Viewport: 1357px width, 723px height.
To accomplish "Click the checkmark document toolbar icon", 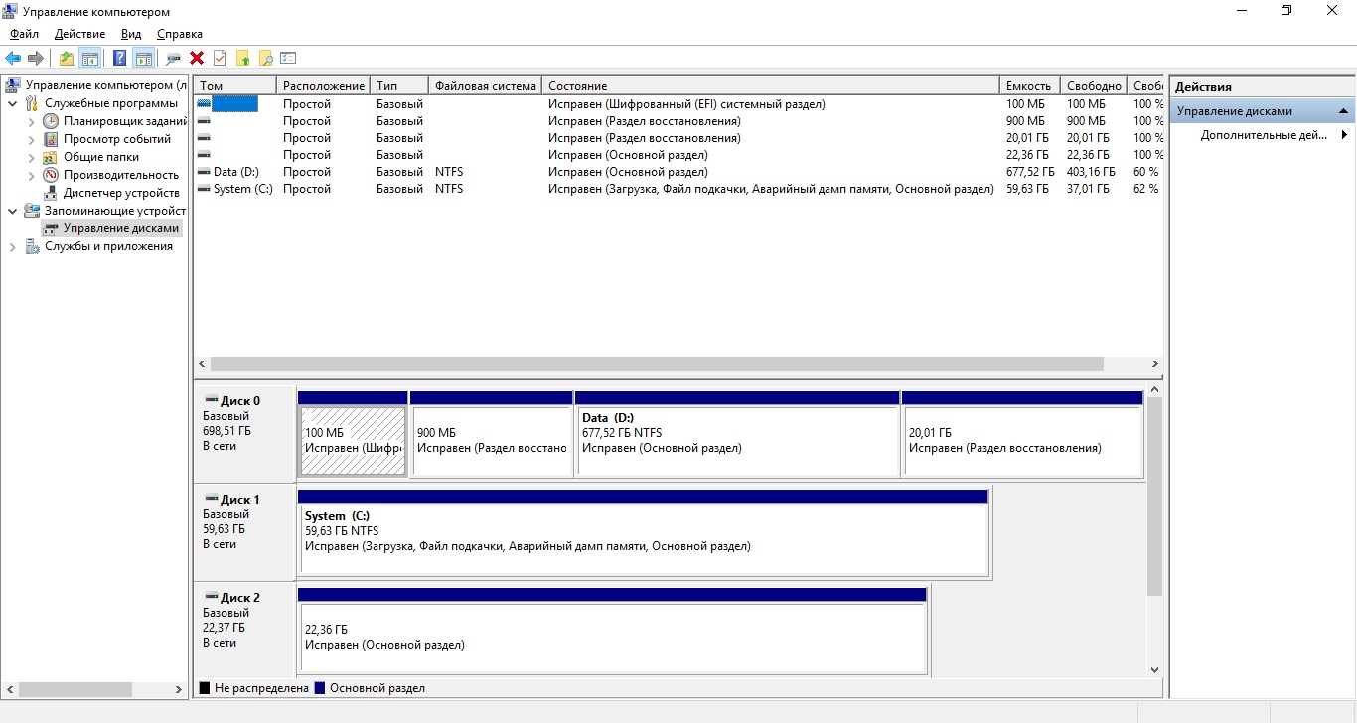I will click(x=220, y=58).
